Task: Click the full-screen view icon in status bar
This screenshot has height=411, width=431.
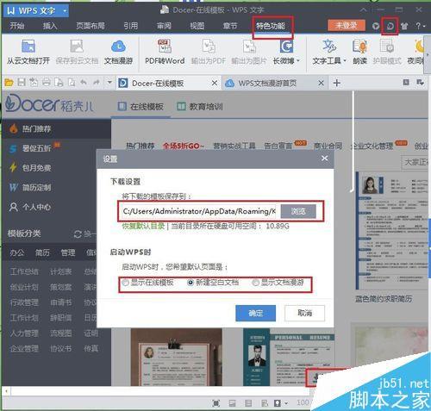Action: (216, 403)
